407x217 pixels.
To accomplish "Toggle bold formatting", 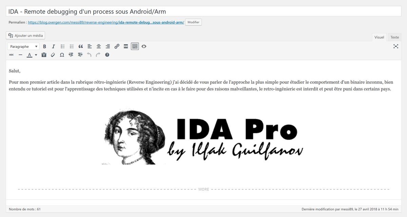I will point(44,46).
